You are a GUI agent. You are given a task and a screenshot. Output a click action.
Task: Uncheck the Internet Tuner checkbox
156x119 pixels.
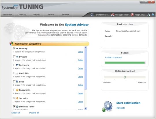14,107
